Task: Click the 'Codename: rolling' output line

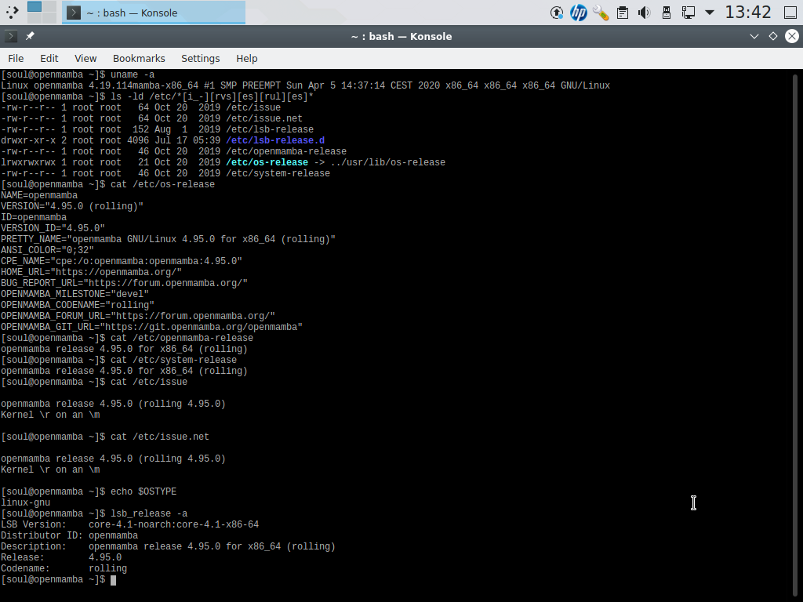Action: [64, 568]
